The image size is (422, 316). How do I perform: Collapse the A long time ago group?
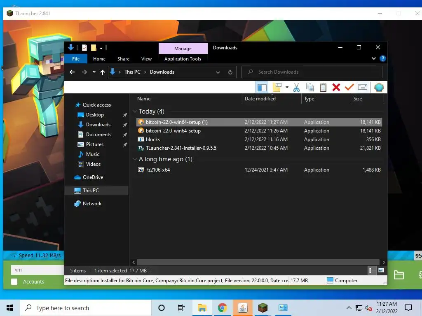[x=135, y=159]
